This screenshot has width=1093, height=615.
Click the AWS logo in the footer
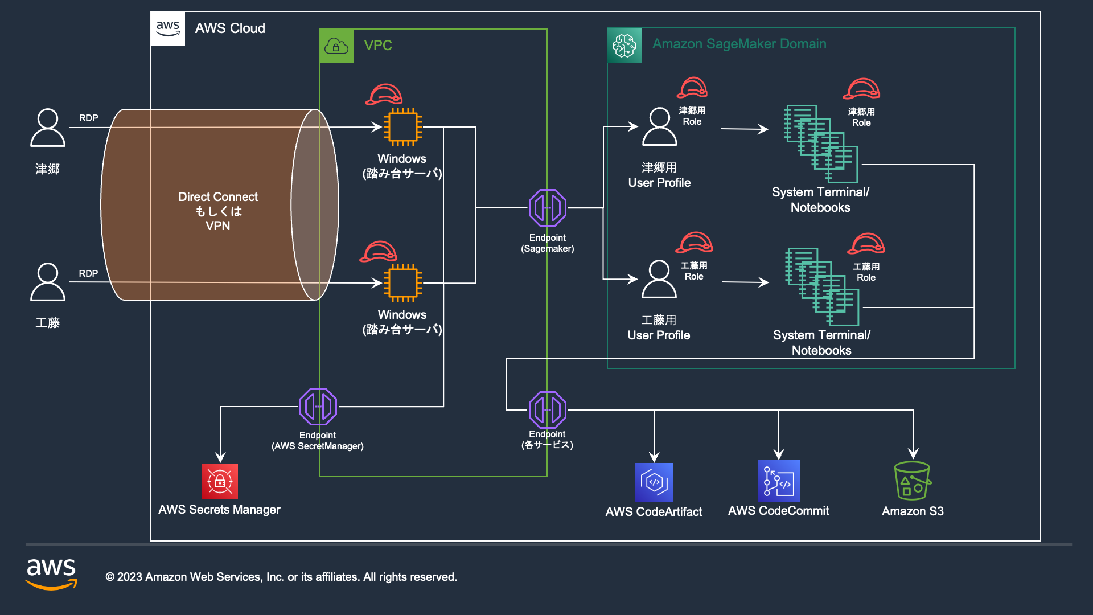point(51,574)
